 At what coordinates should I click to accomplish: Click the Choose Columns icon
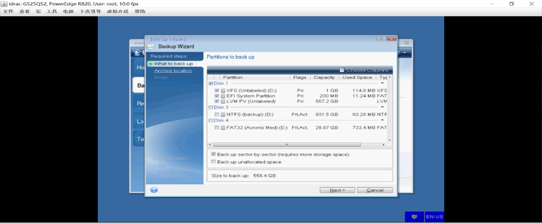(342, 70)
